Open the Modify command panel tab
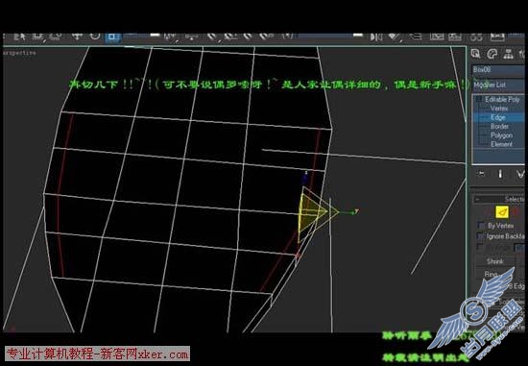 click(492, 54)
